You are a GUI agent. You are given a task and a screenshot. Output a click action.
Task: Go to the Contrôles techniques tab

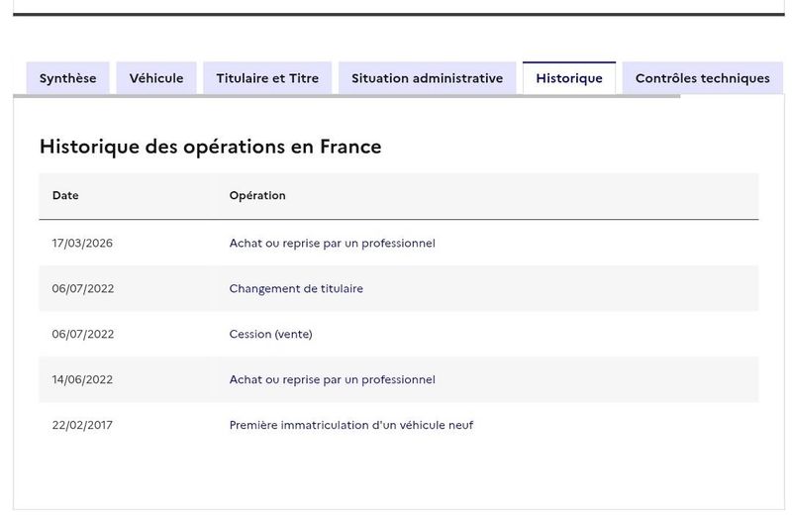703,78
